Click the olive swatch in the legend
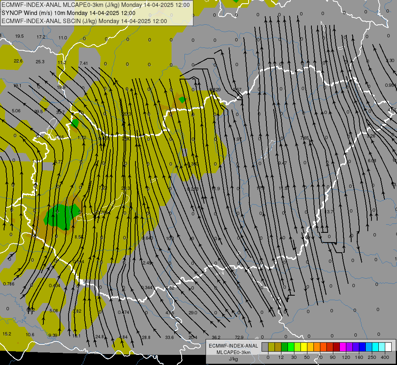 pyautogui.click(x=271, y=347)
